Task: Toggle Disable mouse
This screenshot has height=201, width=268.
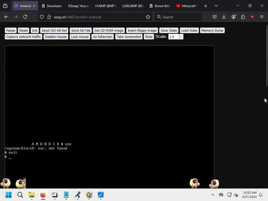Action: pyautogui.click(x=56, y=37)
